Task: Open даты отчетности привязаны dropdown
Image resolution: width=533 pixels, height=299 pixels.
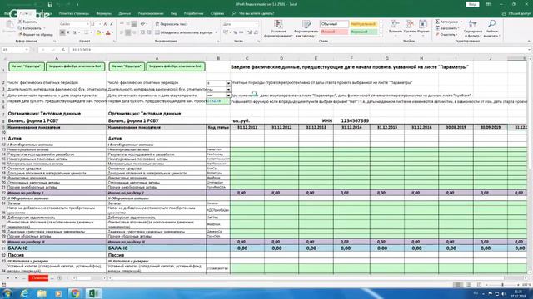Action: click(228, 96)
